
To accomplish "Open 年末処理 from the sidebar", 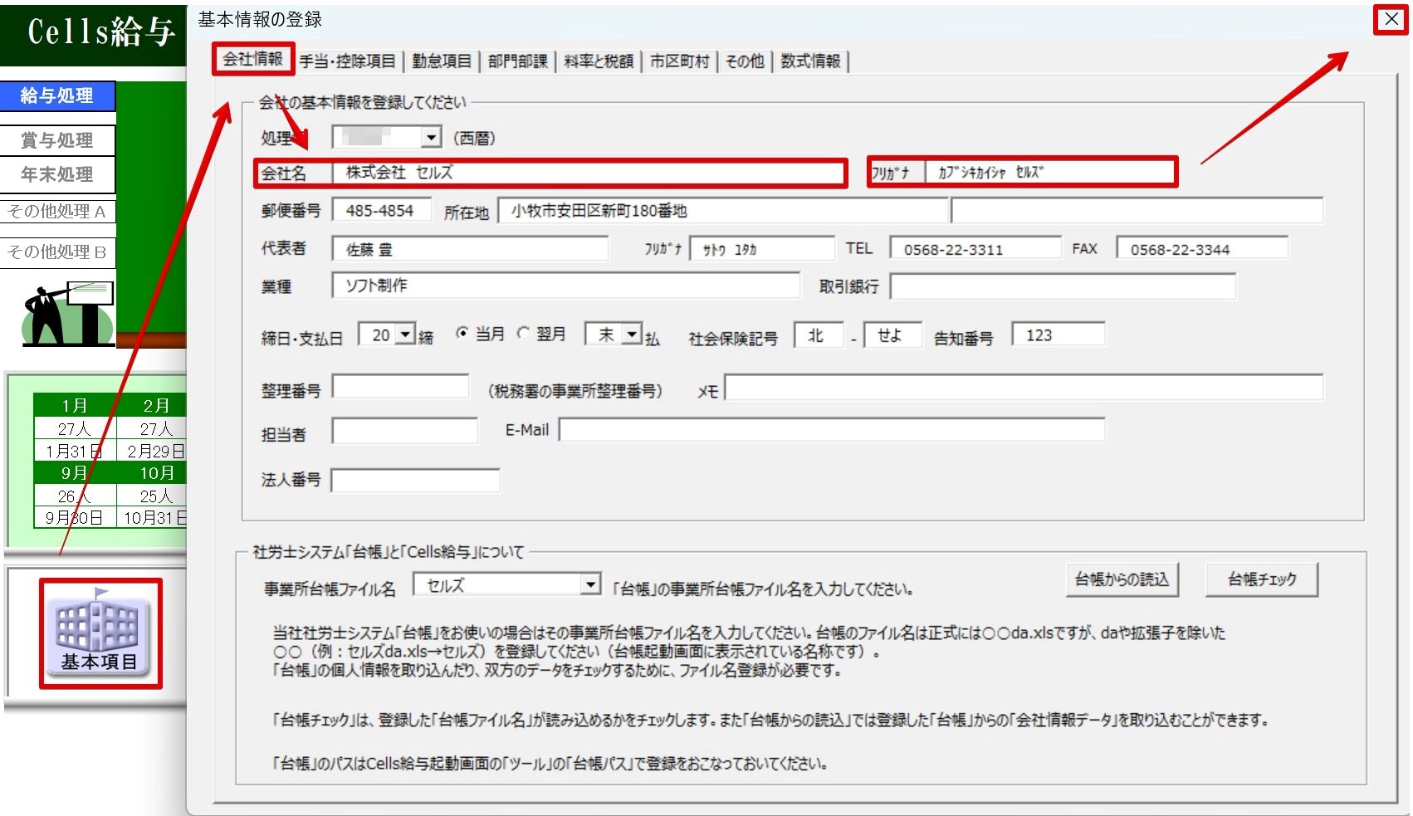I will tap(57, 175).
